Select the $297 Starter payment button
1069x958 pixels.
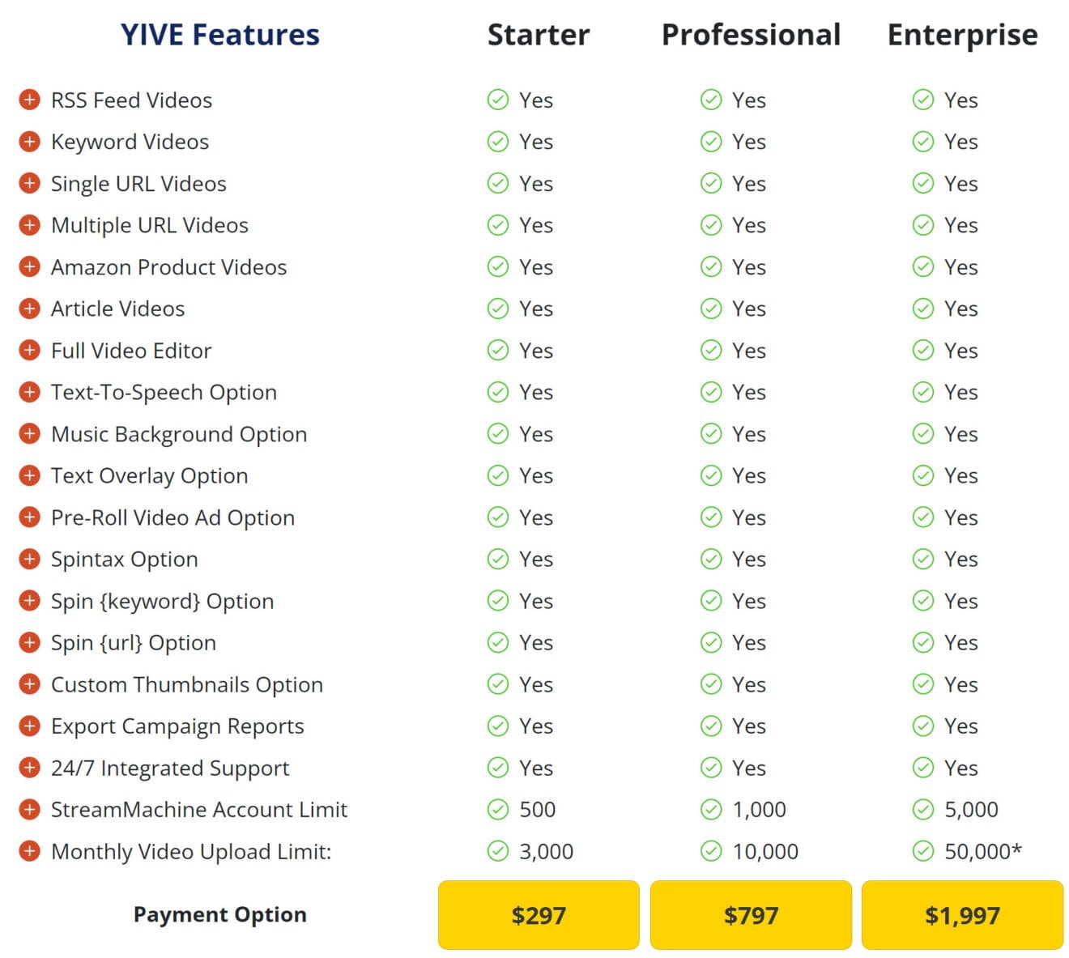click(539, 915)
